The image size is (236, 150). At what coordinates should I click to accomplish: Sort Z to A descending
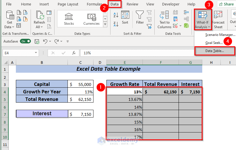pyautogui.click(x=116, y=24)
